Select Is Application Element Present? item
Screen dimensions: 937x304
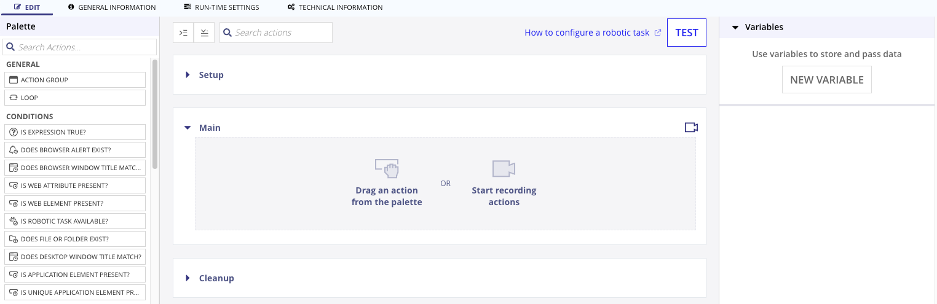[74, 275]
